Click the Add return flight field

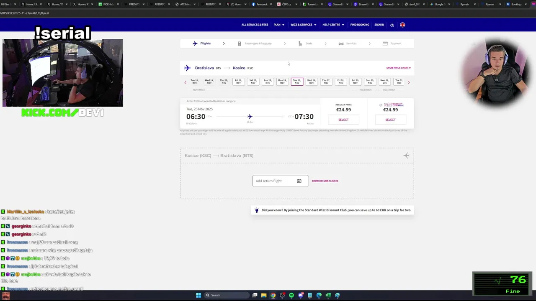pos(280,181)
